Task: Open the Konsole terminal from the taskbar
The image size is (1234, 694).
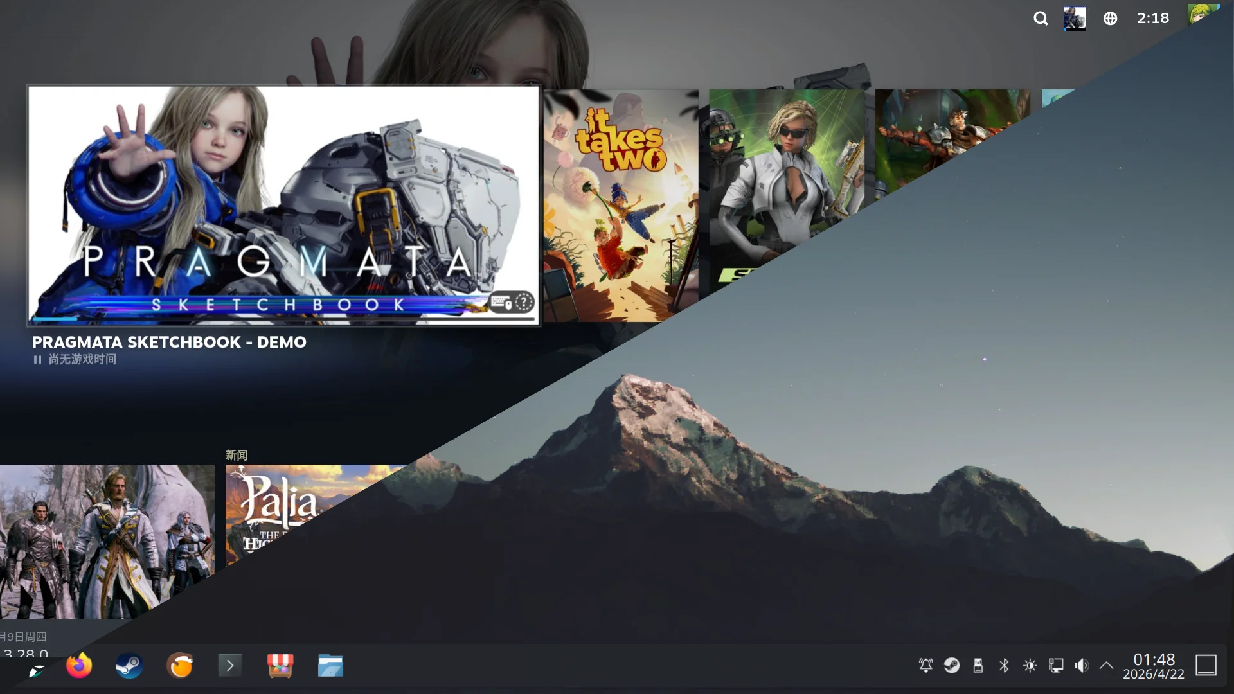Action: click(229, 666)
